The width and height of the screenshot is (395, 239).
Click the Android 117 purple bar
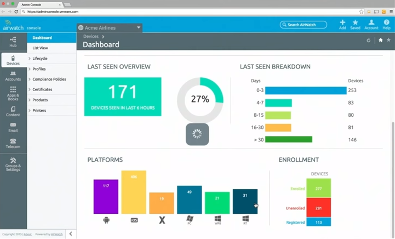coord(106,197)
